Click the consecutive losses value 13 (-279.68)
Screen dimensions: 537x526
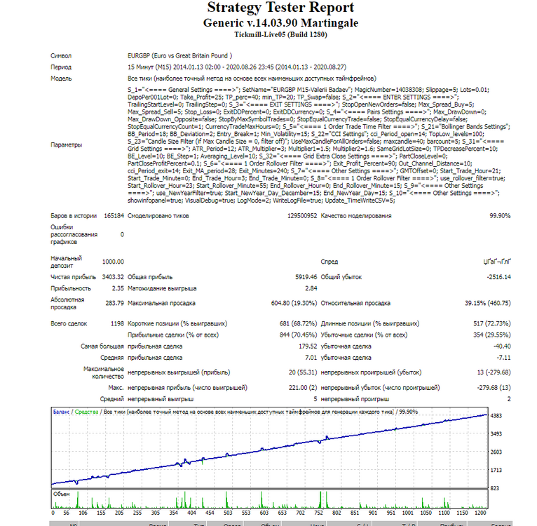click(494, 372)
